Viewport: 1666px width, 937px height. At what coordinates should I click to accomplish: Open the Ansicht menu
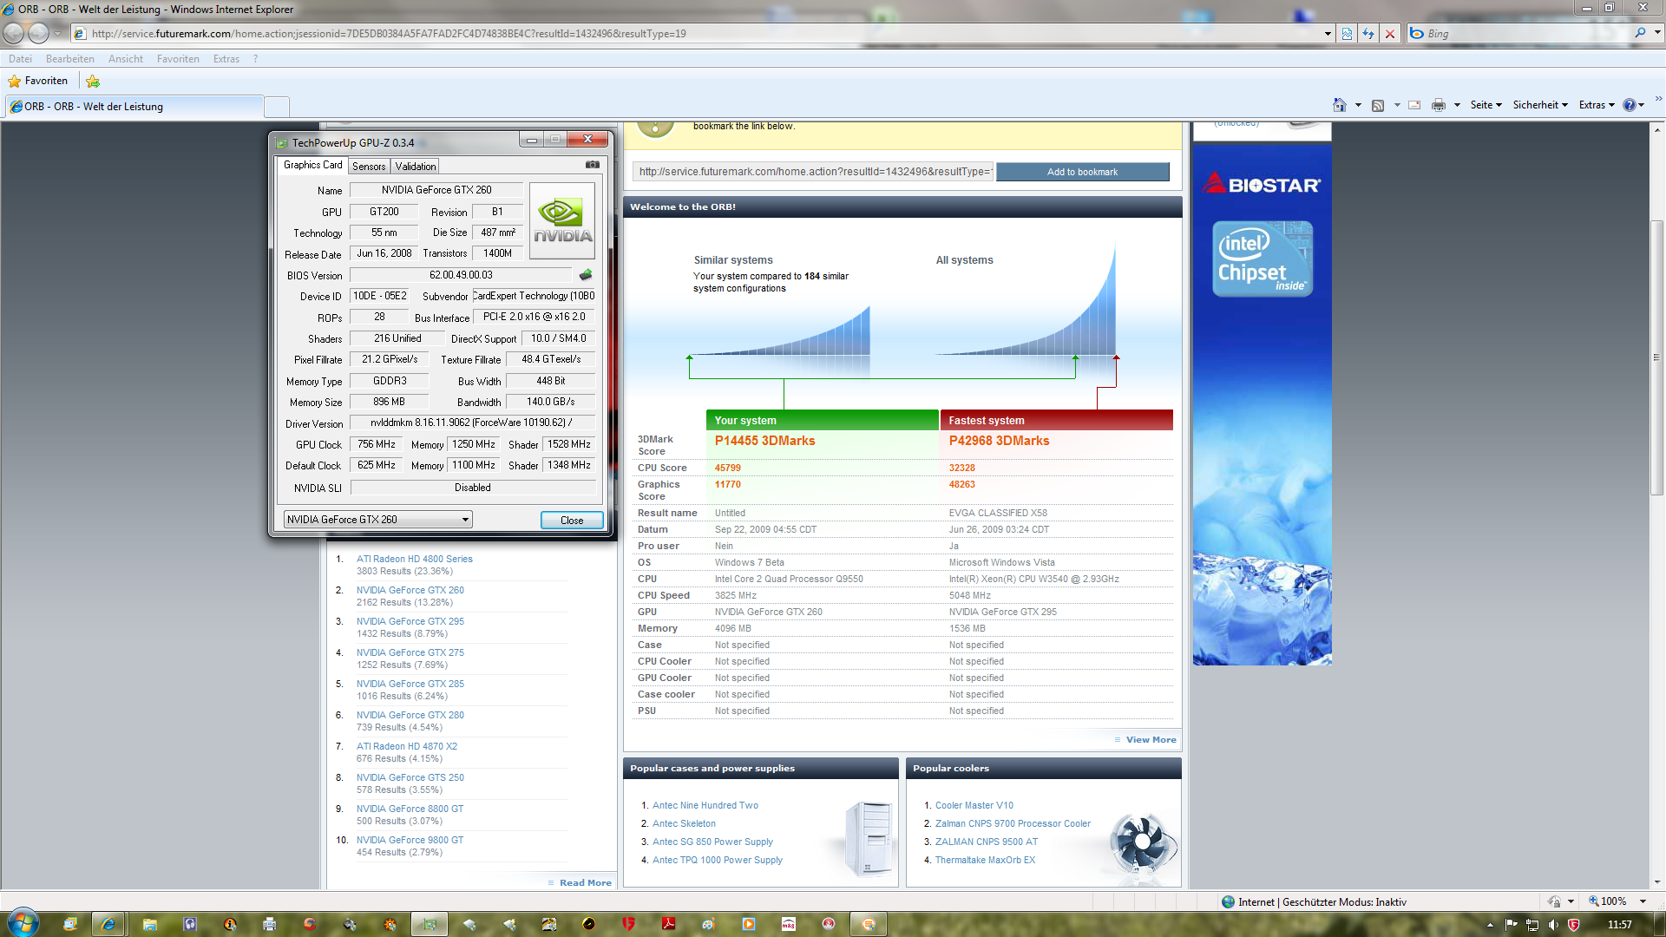click(x=125, y=59)
